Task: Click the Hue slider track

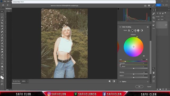Action: (x=134, y=61)
